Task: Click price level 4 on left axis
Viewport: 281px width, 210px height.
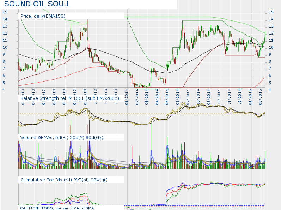Action: (4, 90)
